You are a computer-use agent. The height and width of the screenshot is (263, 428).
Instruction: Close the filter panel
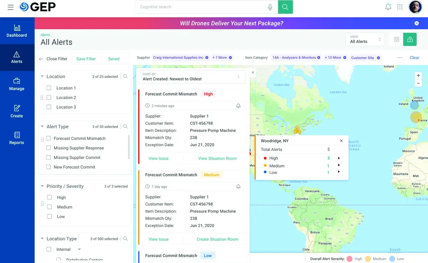[x=53, y=59]
